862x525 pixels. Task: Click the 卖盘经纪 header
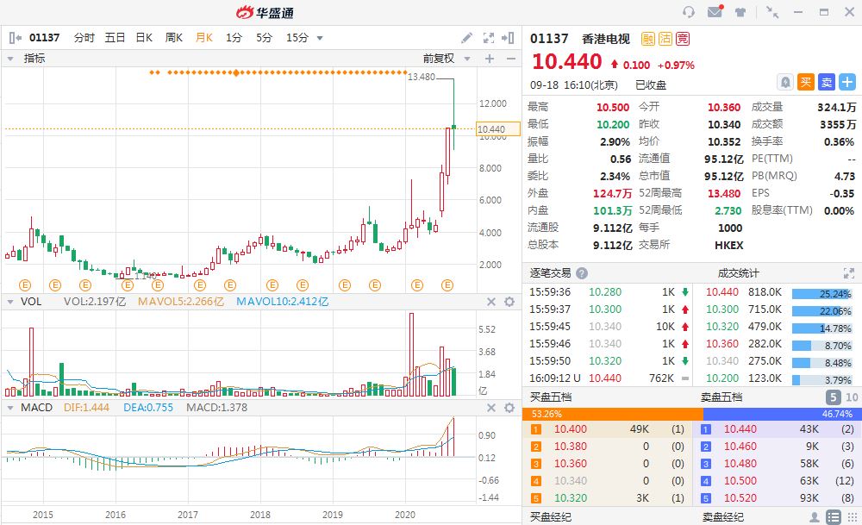(x=723, y=516)
